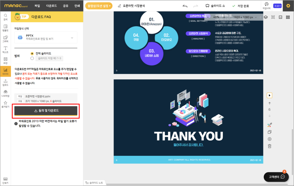Open the layers icon
Viewport: 294px width, 186px height.
(x=266, y=17)
